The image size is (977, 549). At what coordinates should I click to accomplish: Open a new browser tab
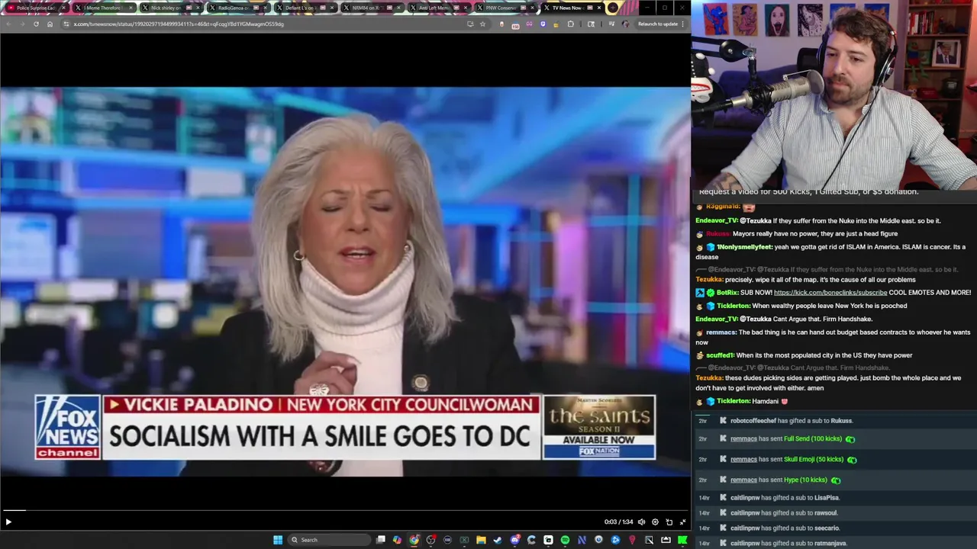[x=613, y=8]
